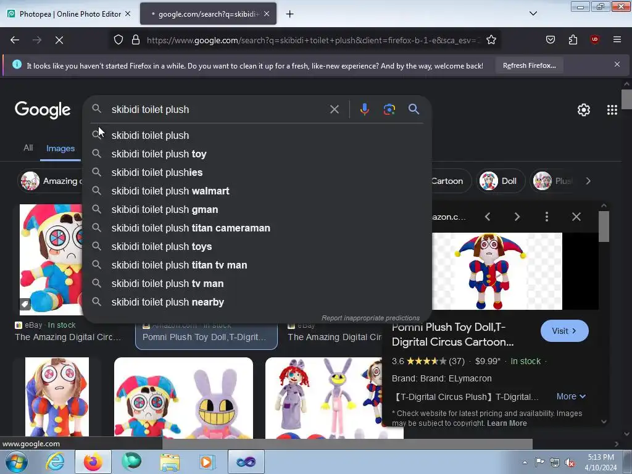632x474 pixels.
Task: Open the Google apps grid
Action: point(612,110)
